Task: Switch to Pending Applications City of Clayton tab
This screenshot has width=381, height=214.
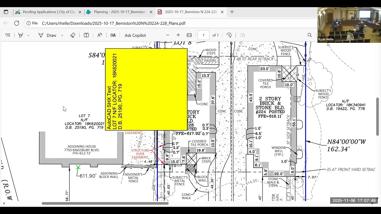Action: 48,12
